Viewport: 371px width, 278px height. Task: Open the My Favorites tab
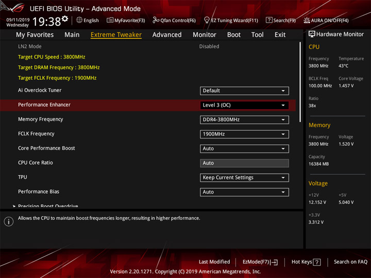(35, 35)
